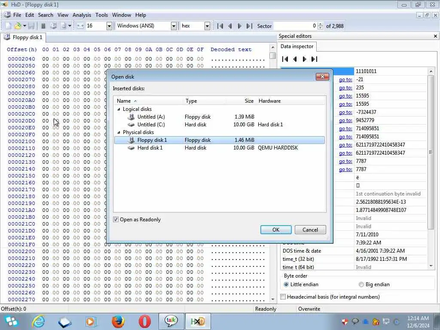Open the Talk app on the taskbar
This screenshot has height=330, width=440.
[171, 321]
